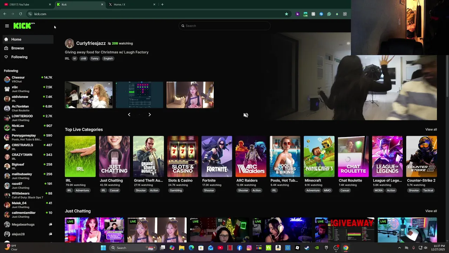This screenshot has width=449, height=253.
Task: Open the Windows Start menu
Action: (103, 248)
